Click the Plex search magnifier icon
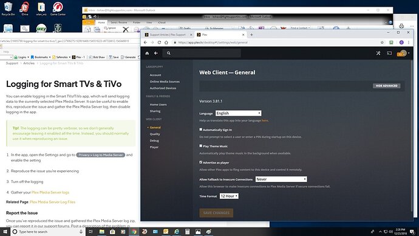Screen dimensions: 419x236 click(x=169, y=54)
